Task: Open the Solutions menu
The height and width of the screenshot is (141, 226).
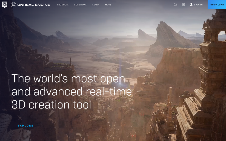Action: pos(81,5)
